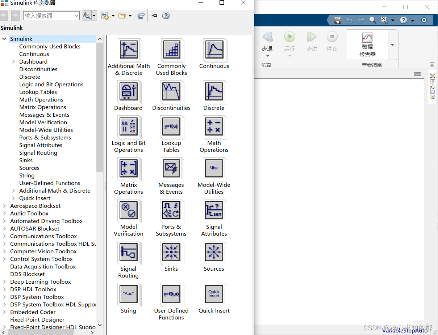Open the String library icon
The image size is (438, 335).
coord(129,295)
